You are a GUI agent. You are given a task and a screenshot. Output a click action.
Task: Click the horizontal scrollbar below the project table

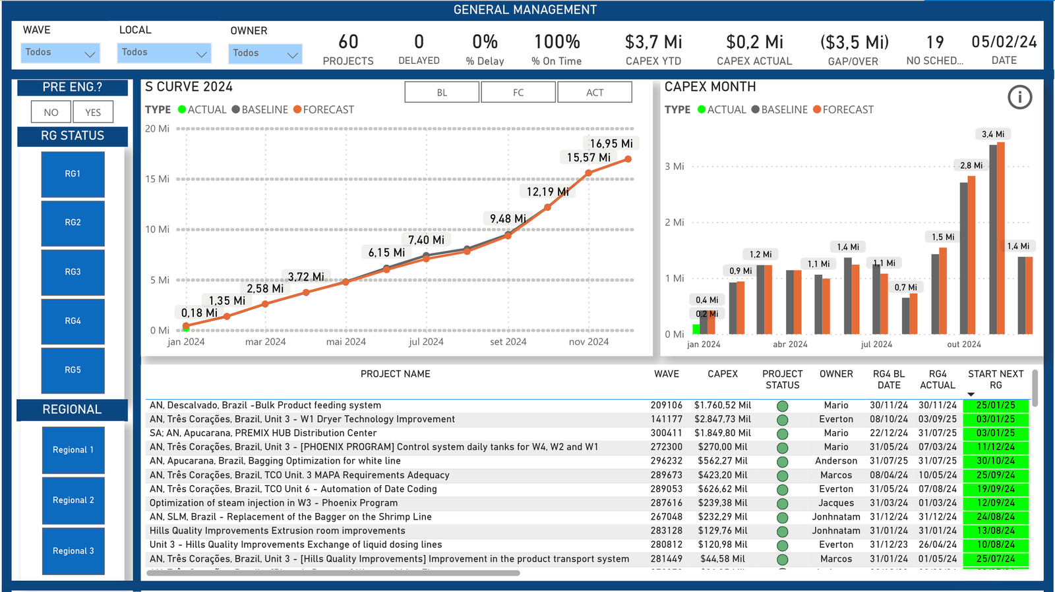coord(333,573)
